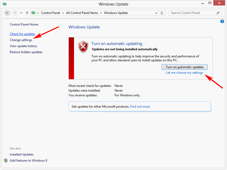Click Let me choose my settings link
This screenshot has height=170, width=227.
pos(184,73)
